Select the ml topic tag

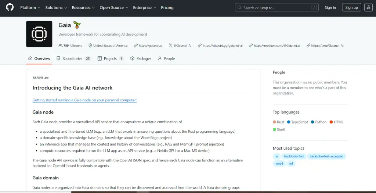tap(291, 164)
